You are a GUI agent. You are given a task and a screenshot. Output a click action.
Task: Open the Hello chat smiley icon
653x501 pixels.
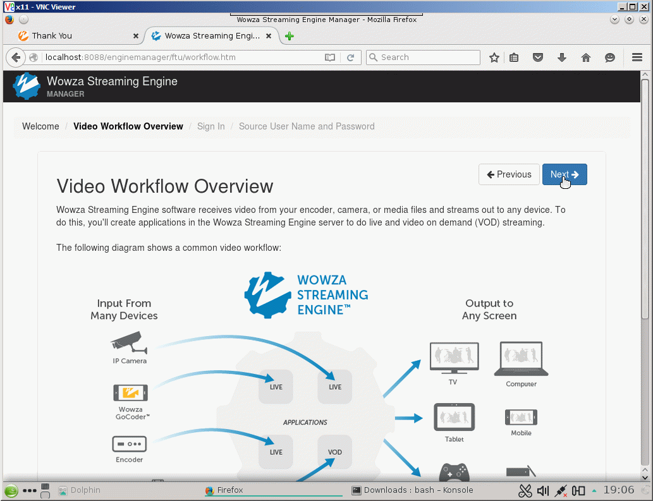click(610, 57)
